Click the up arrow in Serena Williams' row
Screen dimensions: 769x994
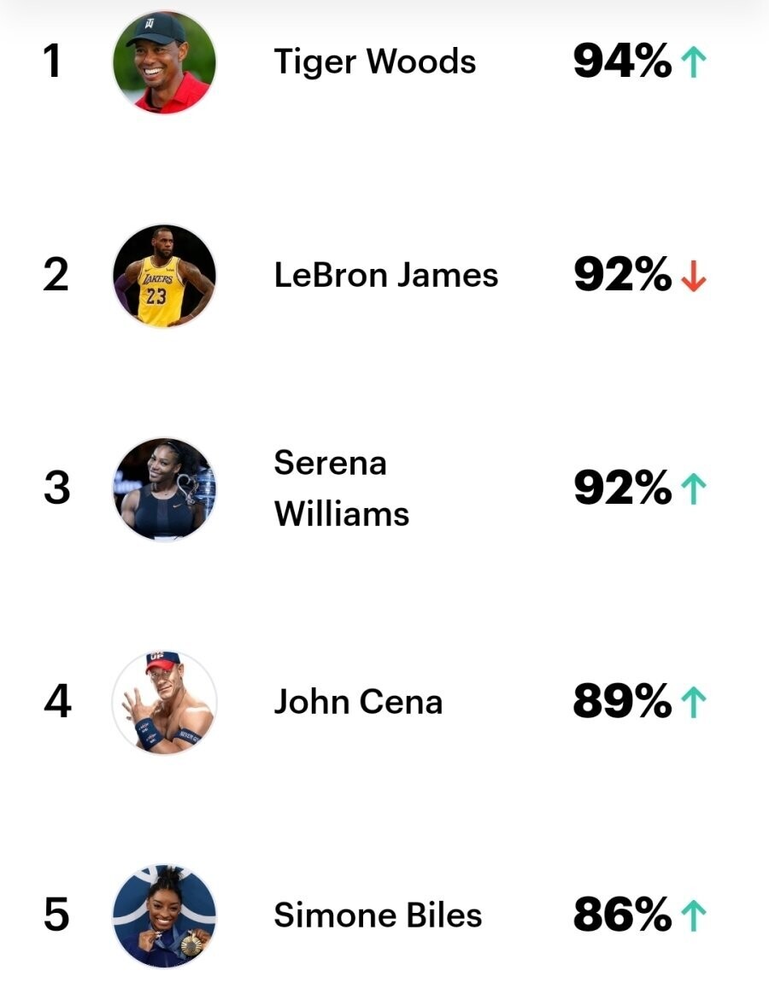coord(692,489)
